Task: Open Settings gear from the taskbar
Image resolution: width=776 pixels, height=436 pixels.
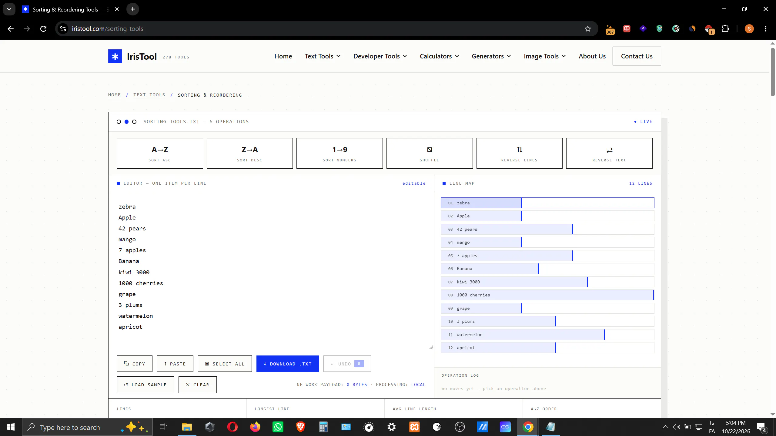Action: coord(392,427)
